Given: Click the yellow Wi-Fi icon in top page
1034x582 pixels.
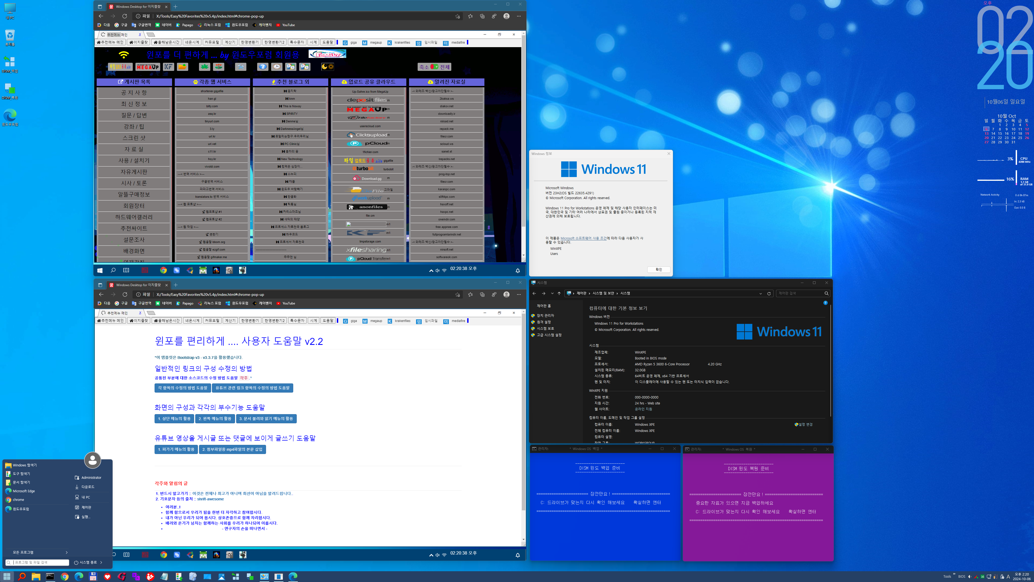Looking at the screenshot, I should coord(124,55).
